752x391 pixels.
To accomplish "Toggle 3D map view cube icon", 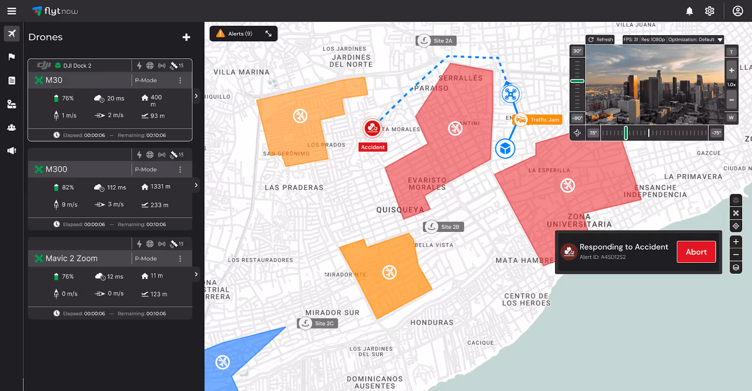I will (736, 200).
